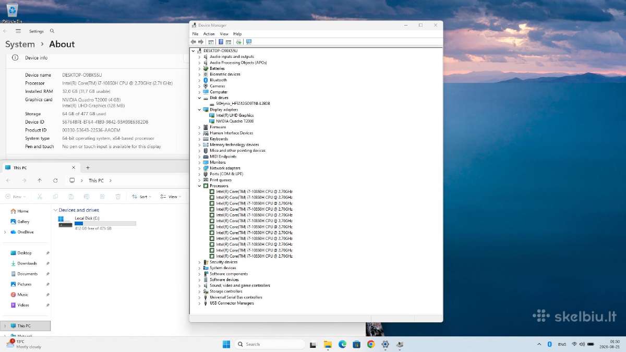This screenshot has width=626, height=352.
Task: Expand the Network adapters category
Action: tap(199, 168)
